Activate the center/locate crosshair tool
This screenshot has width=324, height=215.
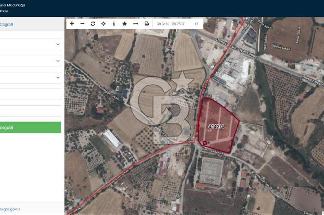click(104, 23)
